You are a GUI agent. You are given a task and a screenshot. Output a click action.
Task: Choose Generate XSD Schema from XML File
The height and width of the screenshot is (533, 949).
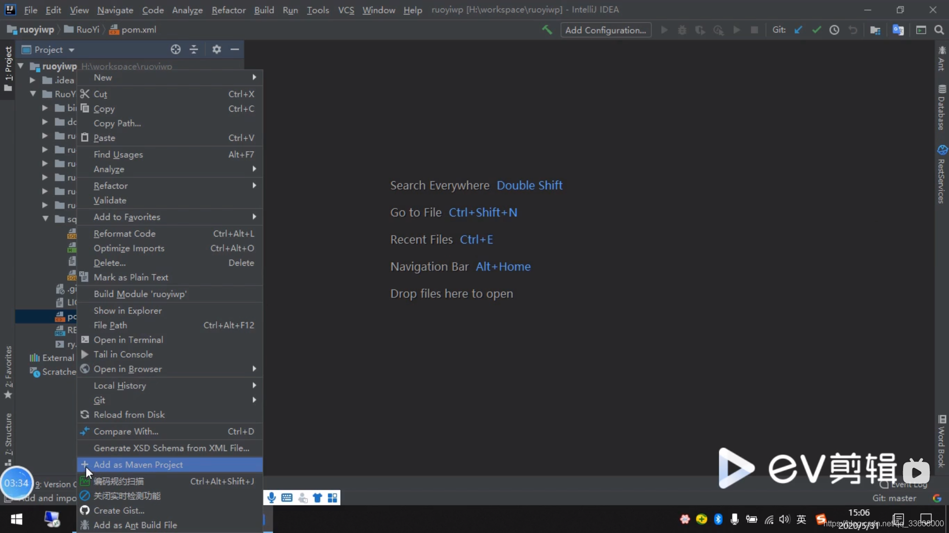pyautogui.click(x=170, y=448)
